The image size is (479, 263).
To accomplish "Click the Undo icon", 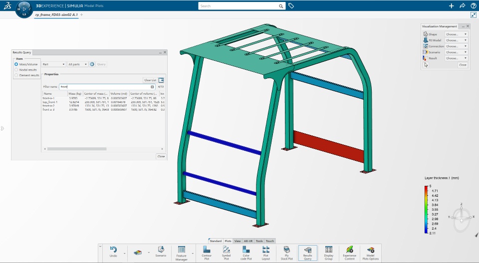I will [113, 252].
